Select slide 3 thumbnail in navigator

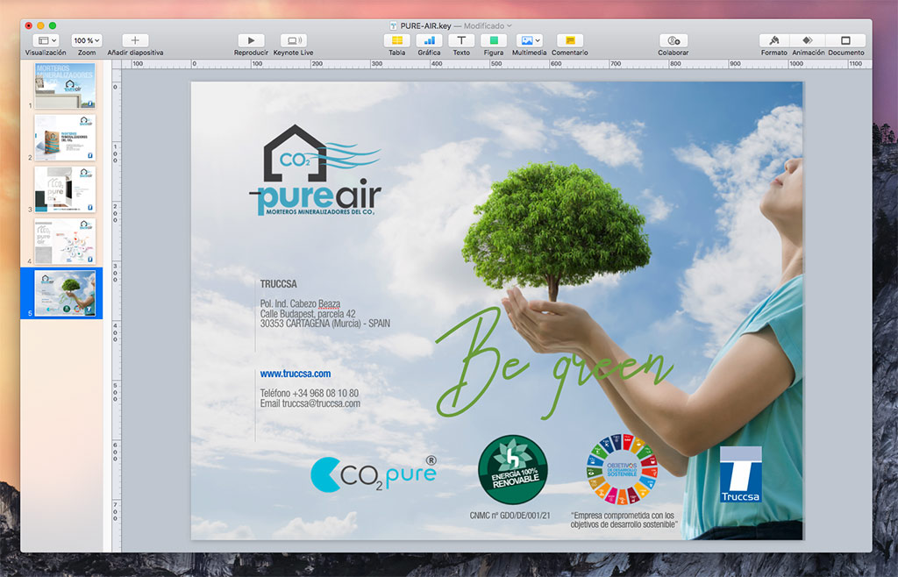pyautogui.click(x=65, y=189)
